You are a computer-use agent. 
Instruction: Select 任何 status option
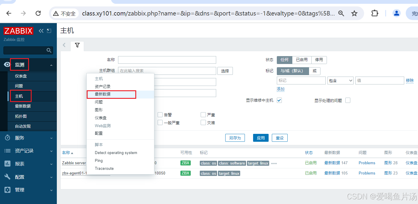tap(284, 60)
